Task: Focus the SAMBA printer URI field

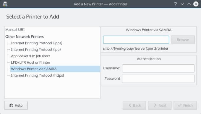Action: pyautogui.click(x=136, y=40)
